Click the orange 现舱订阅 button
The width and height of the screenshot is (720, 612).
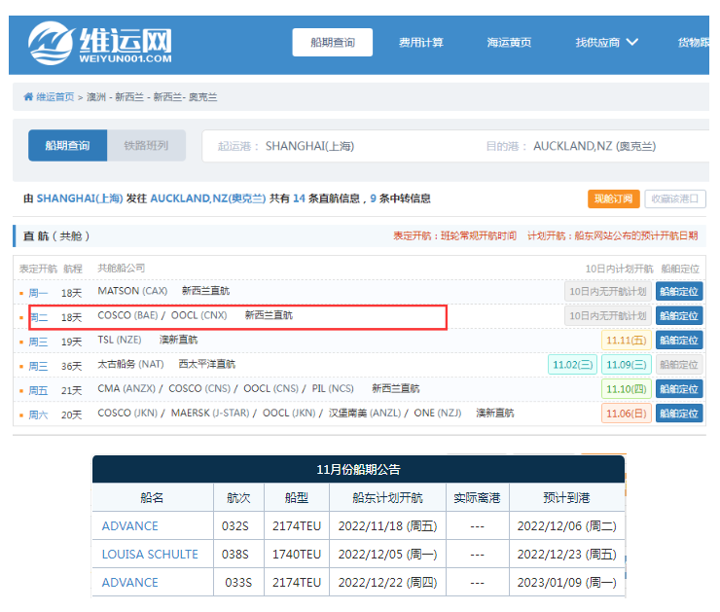(614, 198)
